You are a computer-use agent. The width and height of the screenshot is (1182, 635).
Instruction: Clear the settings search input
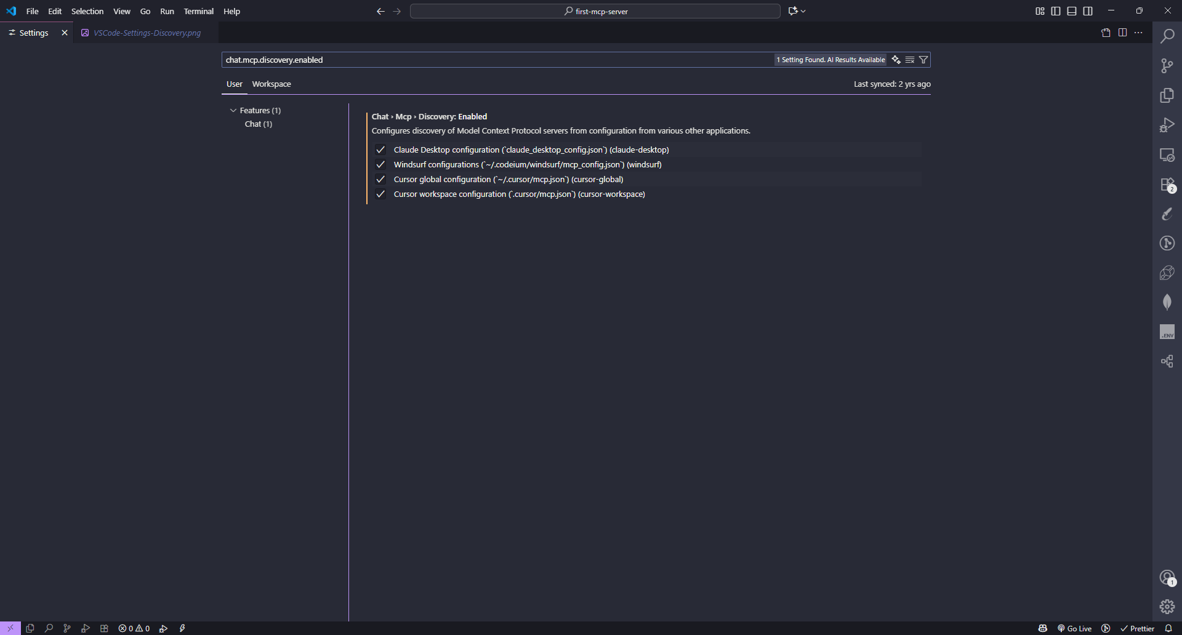coord(909,60)
